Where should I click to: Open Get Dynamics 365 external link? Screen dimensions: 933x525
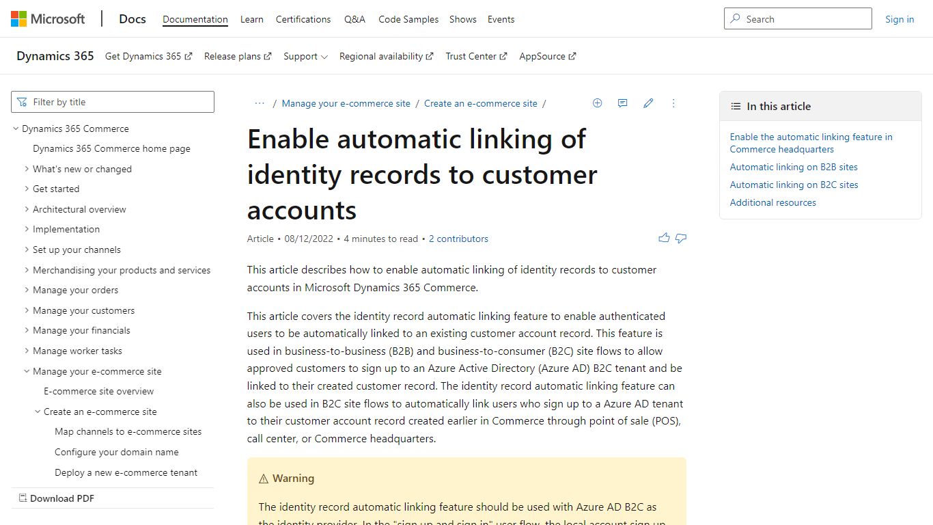[148, 56]
